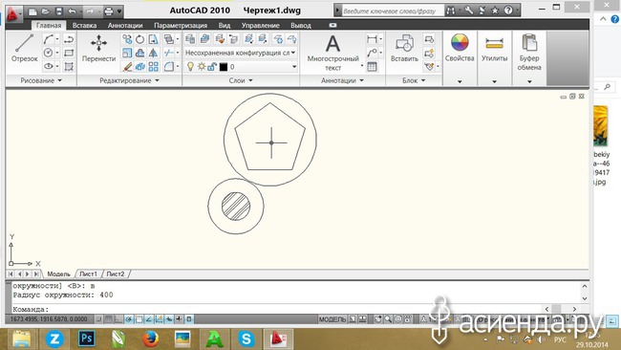Expand the Утилиты panel arrow
Screen dimensions: 621x350
click(494, 81)
